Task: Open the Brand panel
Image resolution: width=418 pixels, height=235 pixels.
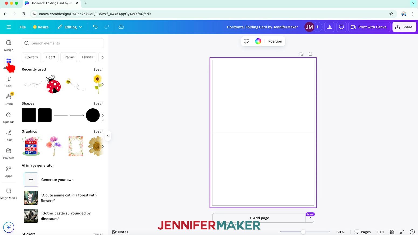Action: 9,99
